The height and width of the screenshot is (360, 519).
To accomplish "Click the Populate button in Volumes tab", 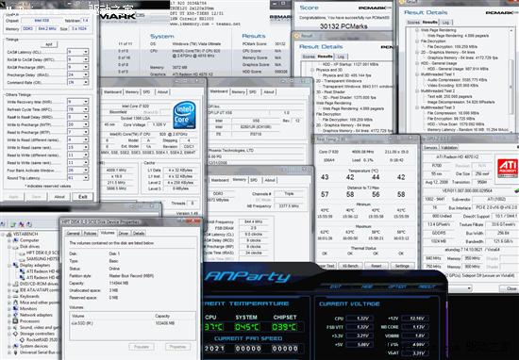I will (x=142, y=347).
